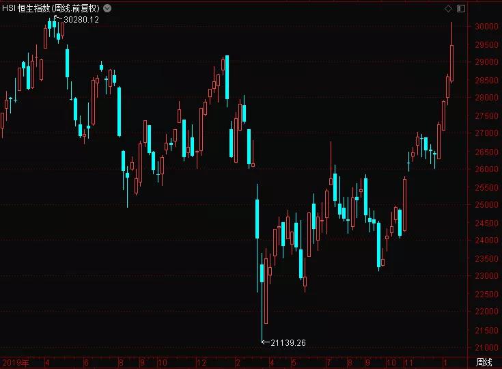Image resolution: width=502 pixels, height=369 pixels.
Task: Click the 27000 price axis label
Action: 486,133
